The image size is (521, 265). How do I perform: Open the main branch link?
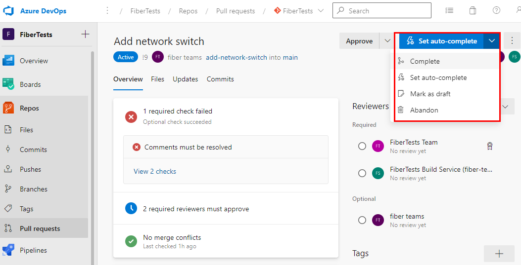point(290,57)
